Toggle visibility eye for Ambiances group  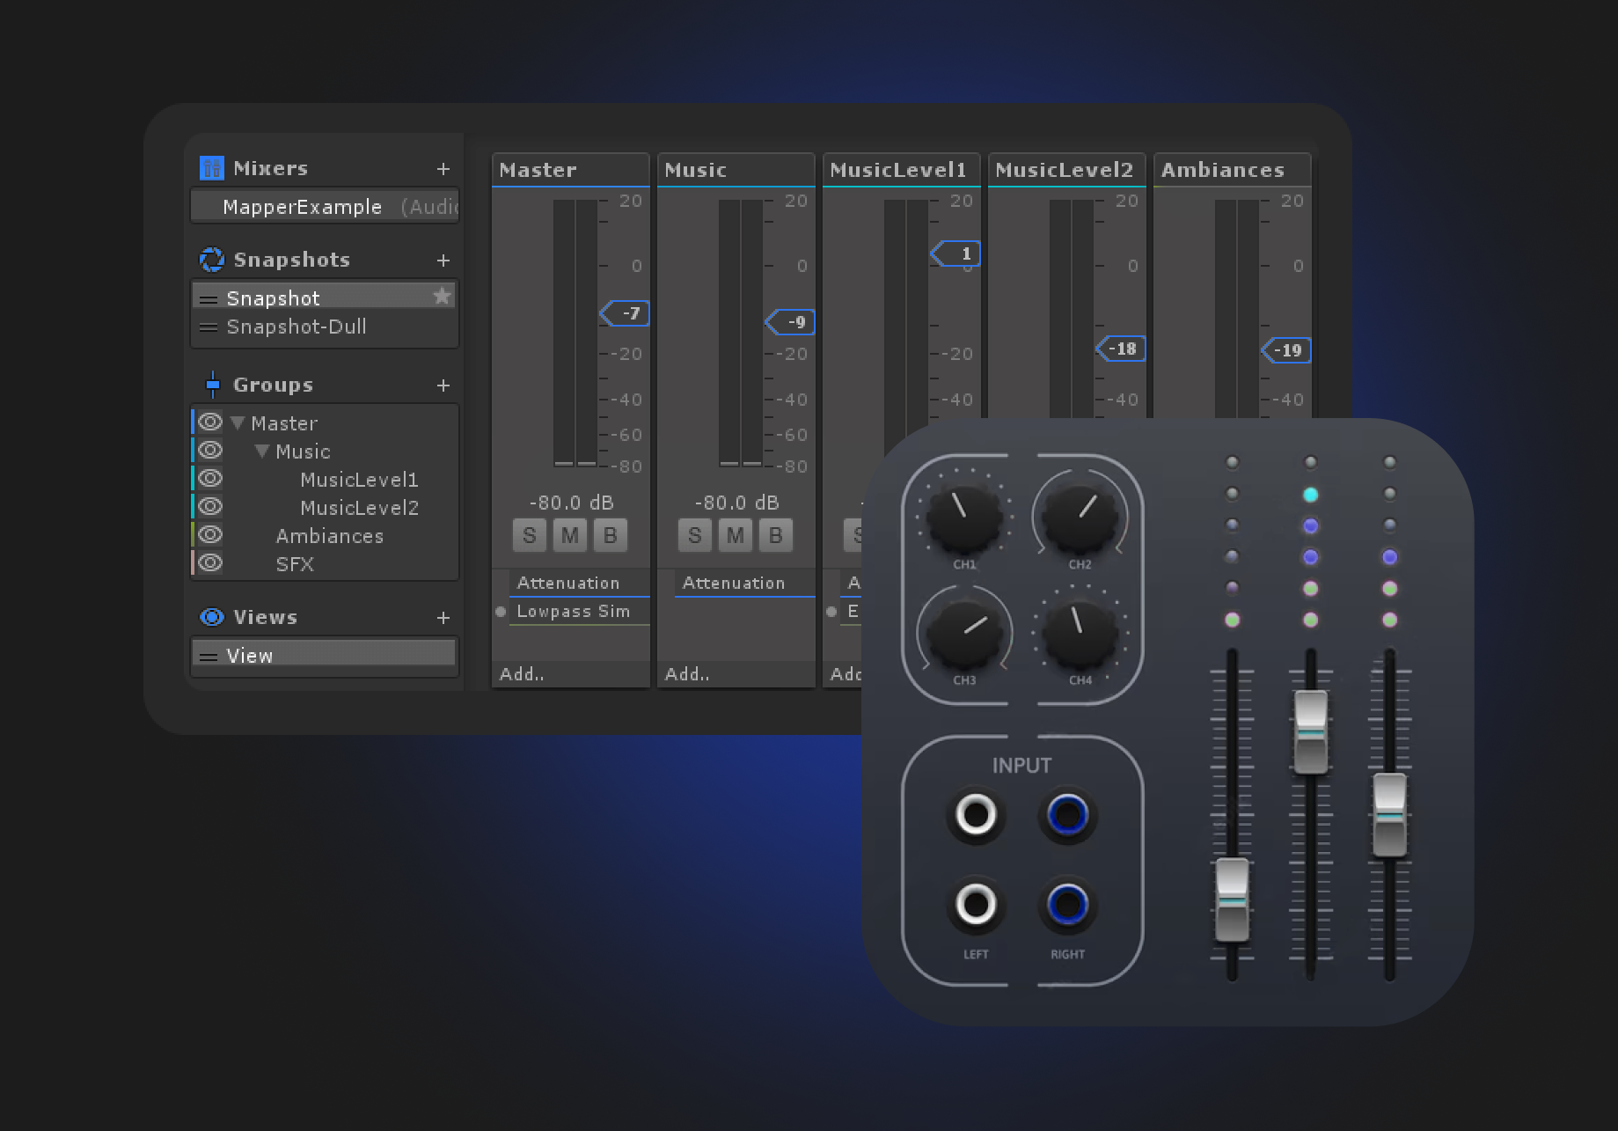click(210, 535)
